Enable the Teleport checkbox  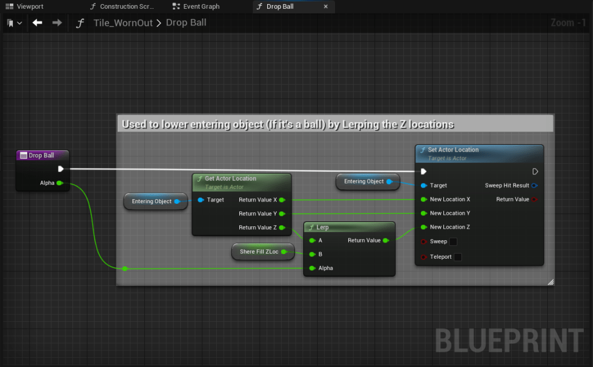457,256
